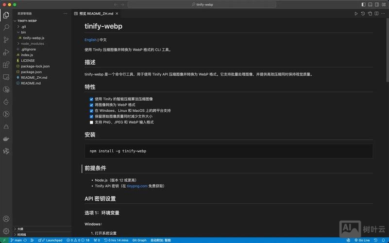Open the Explorer panel ellipsis menu
This screenshot has width=389, height=243.
click(65, 14)
